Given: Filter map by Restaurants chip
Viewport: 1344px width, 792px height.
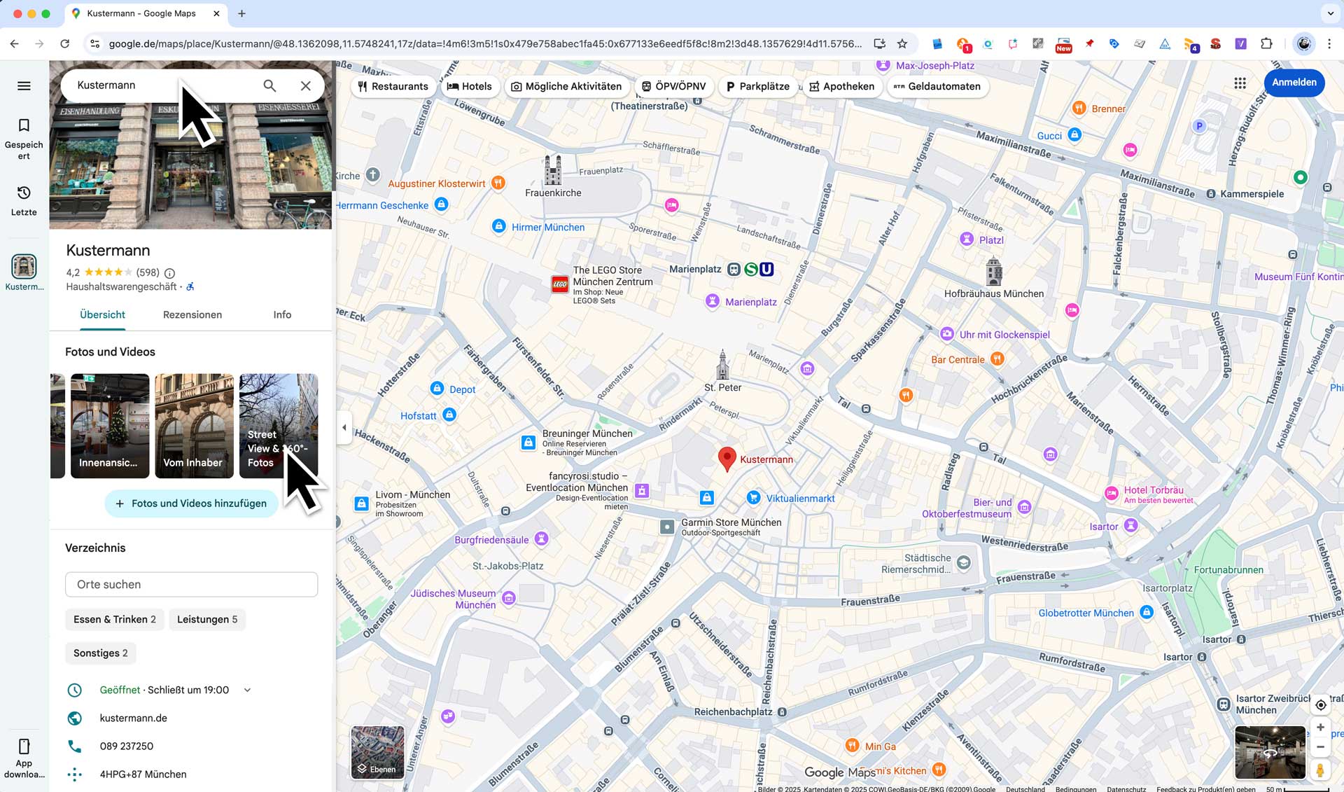Looking at the screenshot, I should [x=393, y=86].
